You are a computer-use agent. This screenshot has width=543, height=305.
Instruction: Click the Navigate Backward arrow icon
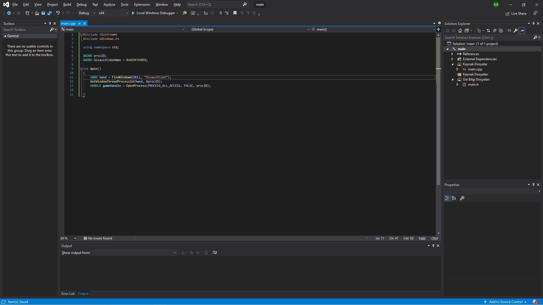click(9, 13)
